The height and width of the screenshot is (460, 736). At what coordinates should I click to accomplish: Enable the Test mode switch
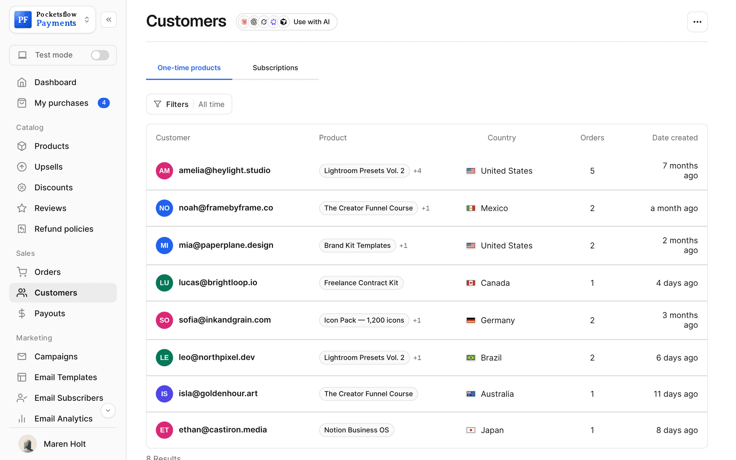pos(100,55)
